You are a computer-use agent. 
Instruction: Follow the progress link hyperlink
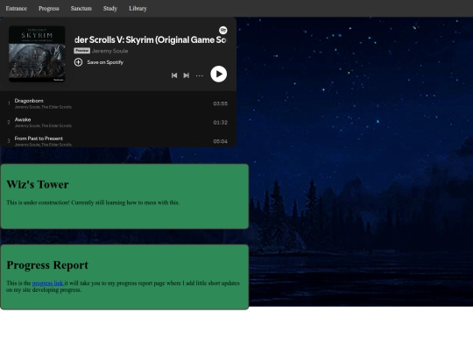47,283
